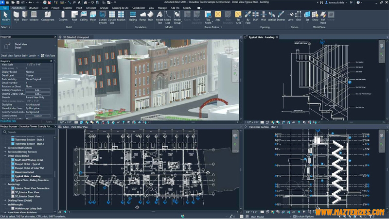
Task: Select the Model Group tool
Action: click(177, 17)
